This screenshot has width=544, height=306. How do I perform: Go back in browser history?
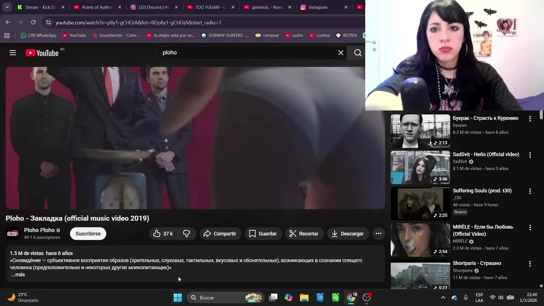point(8,22)
